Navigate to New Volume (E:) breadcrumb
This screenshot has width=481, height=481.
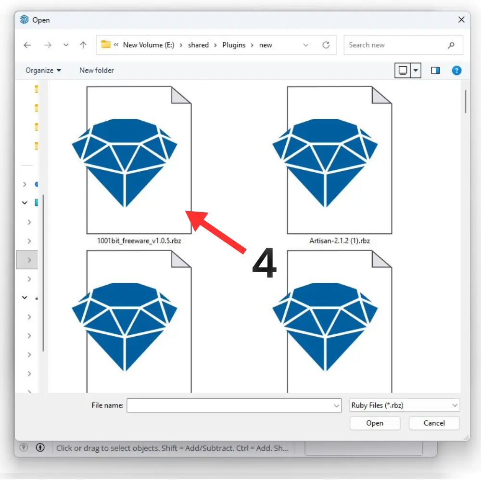(x=149, y=45)
